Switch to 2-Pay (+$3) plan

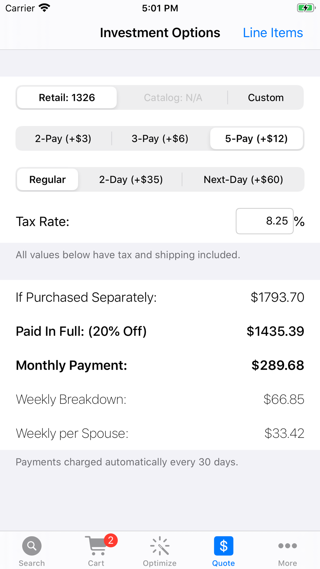[63, 139]
